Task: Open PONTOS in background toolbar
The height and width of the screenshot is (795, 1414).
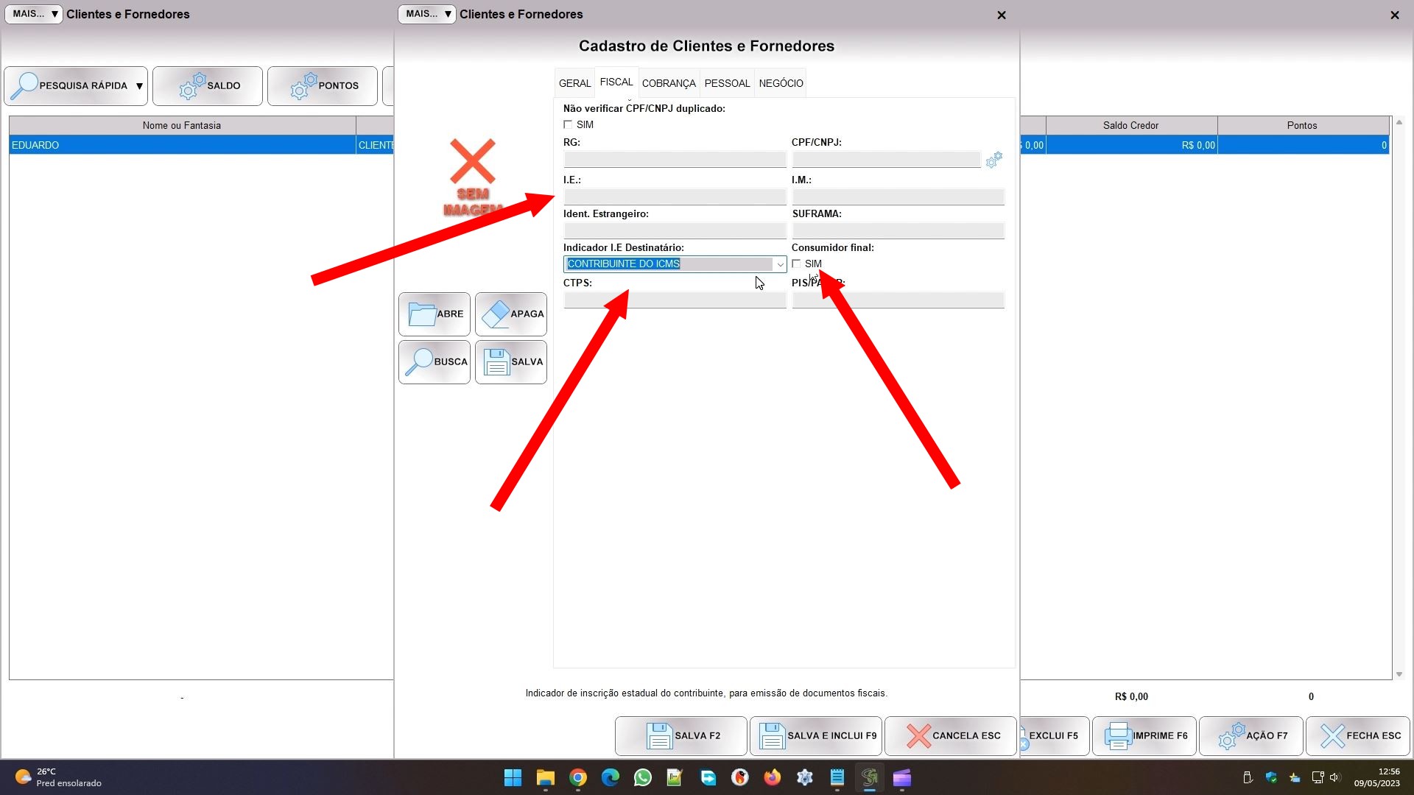Action: [323, 86]
